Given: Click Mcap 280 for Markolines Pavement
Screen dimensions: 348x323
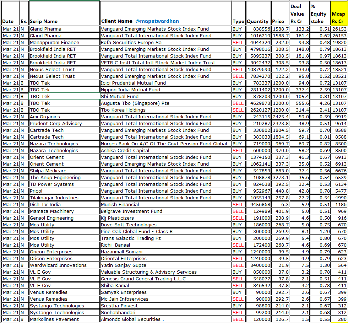Looking at the screenshot, I should pyautogui.click(x=339, y=319).
